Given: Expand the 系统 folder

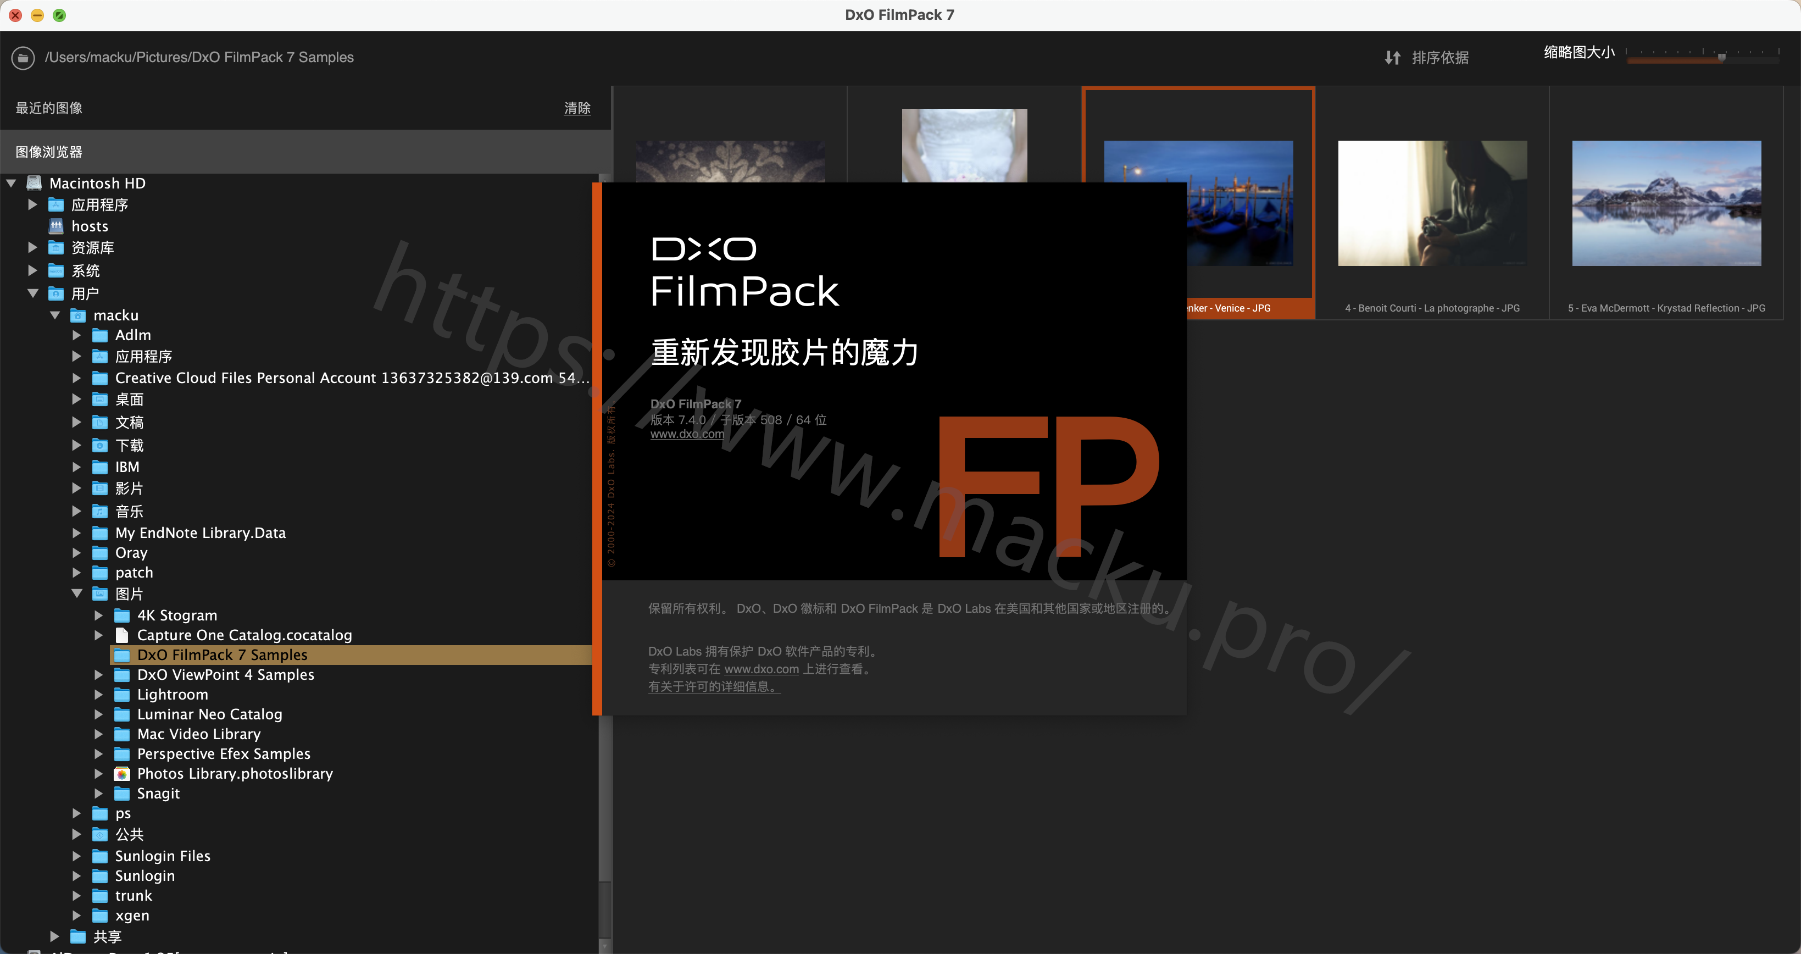Looking at the screenshot, I should (x=33, y=270).
